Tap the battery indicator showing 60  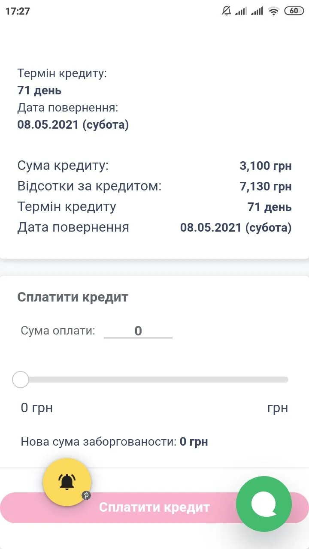294,11
